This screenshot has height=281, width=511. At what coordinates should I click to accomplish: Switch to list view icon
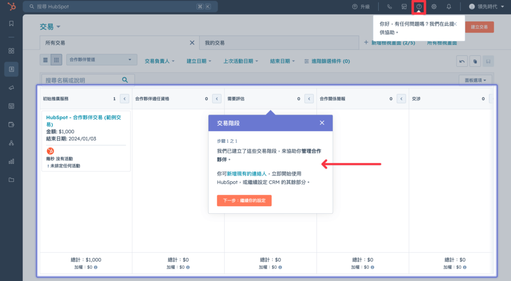45,60
